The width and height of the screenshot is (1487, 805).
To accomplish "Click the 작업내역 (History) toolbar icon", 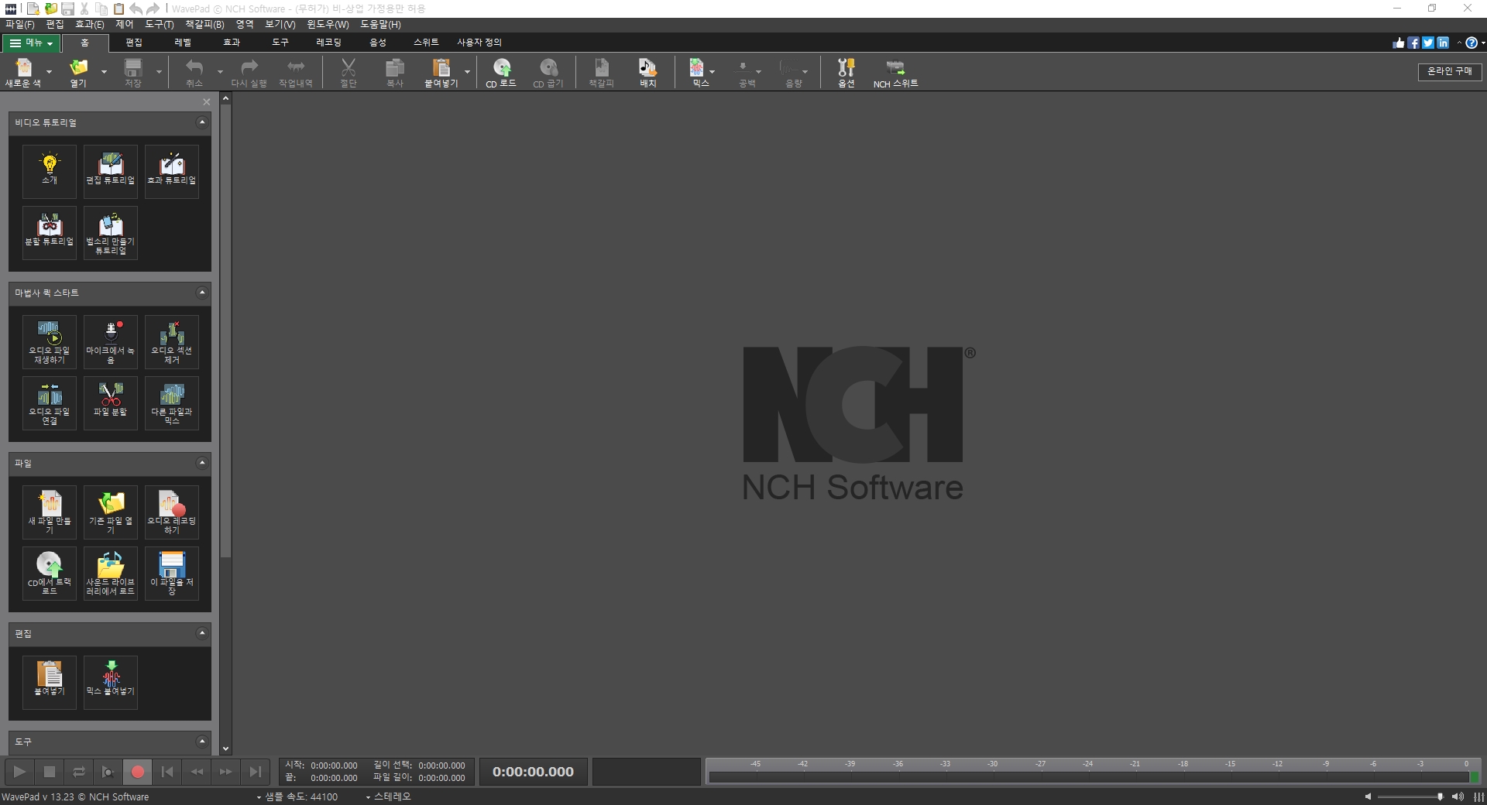I will point(296,72).
